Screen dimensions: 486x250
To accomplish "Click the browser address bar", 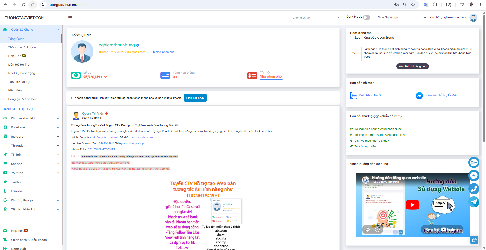I will (218, 5).
